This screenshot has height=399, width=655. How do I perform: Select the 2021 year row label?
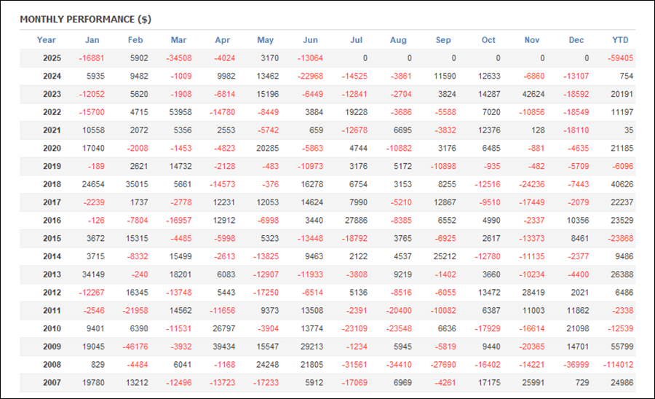(x=52, y=130)
